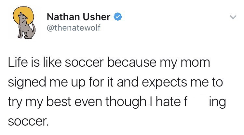Click the blue verified badge

click(118, 17)
